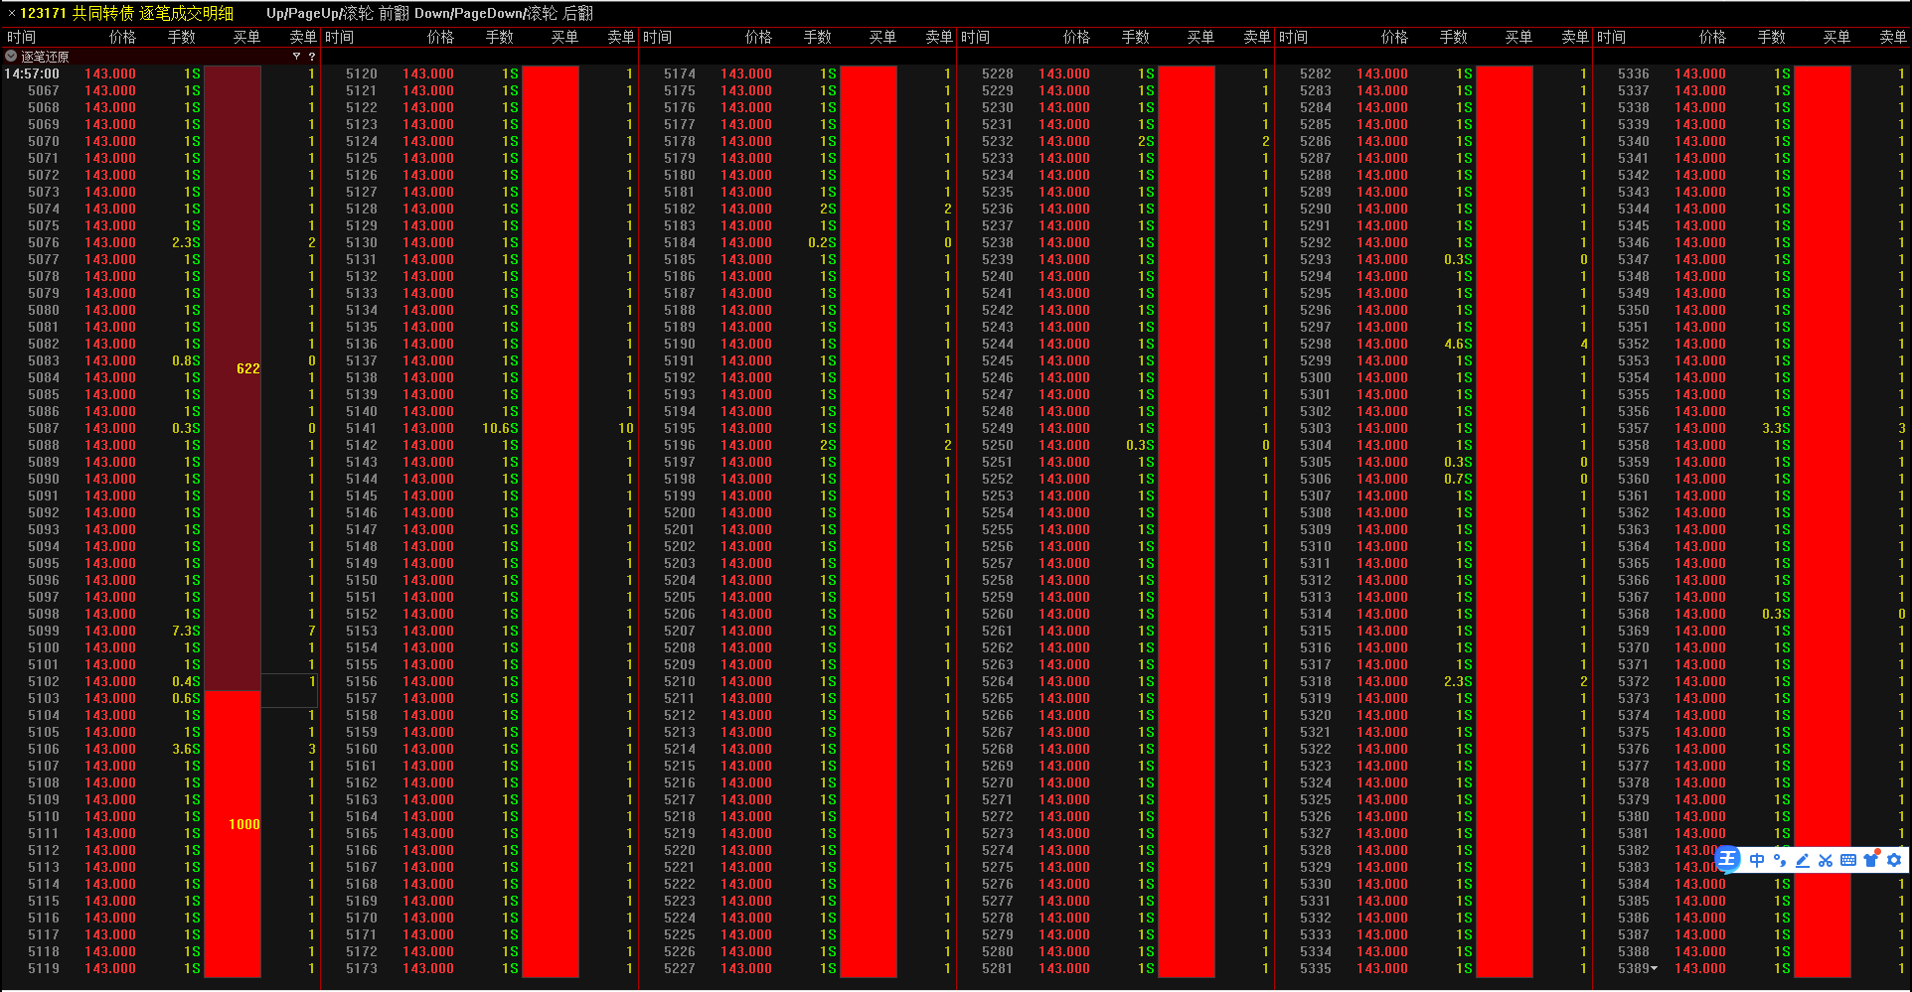Click the 0.7S volume in row 5306
Image resolution: width=1912 pixels, height=992 pixels.
click(1458, 479)
